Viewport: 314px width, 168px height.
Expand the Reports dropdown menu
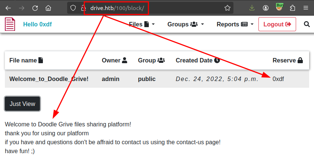[x=235, y=24]
